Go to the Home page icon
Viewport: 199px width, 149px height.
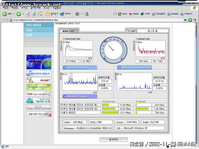(40, 14)
